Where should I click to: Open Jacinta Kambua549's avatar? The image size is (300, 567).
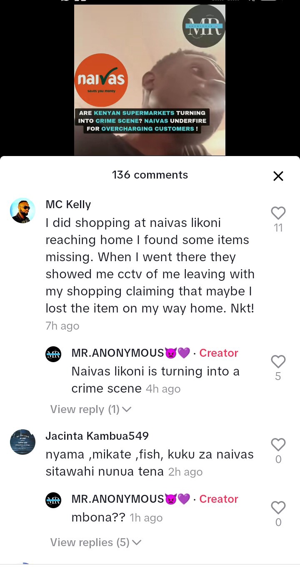coord(22,442)
